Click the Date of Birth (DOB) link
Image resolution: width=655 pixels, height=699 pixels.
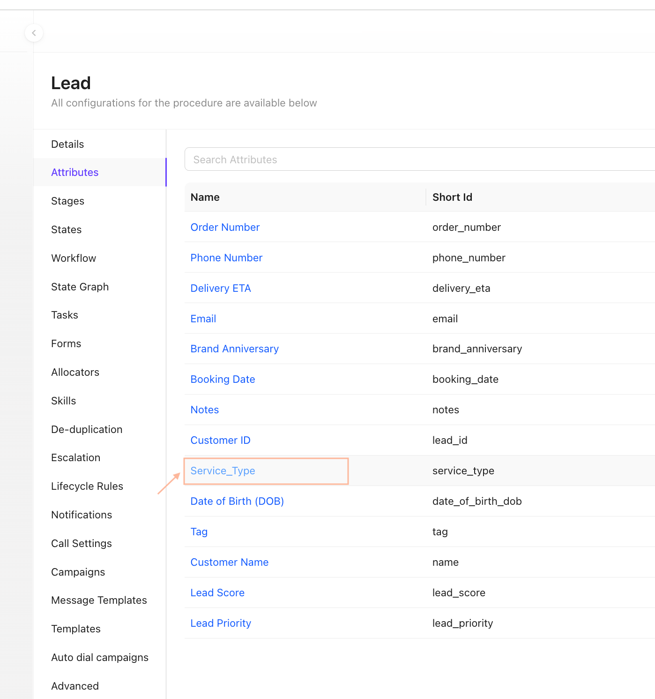coord(237,501)
